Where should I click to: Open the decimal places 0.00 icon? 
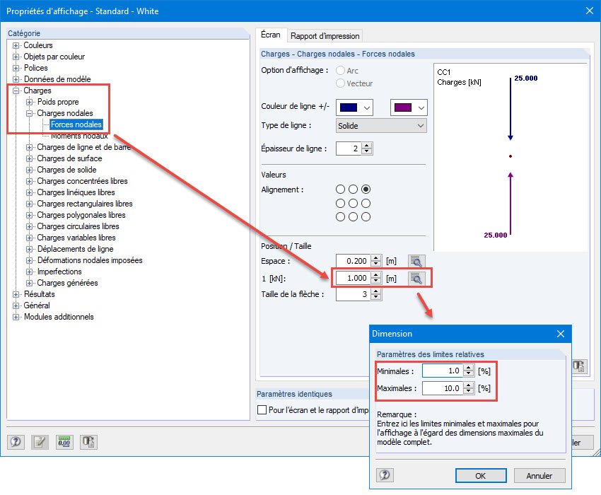(64, 442)
